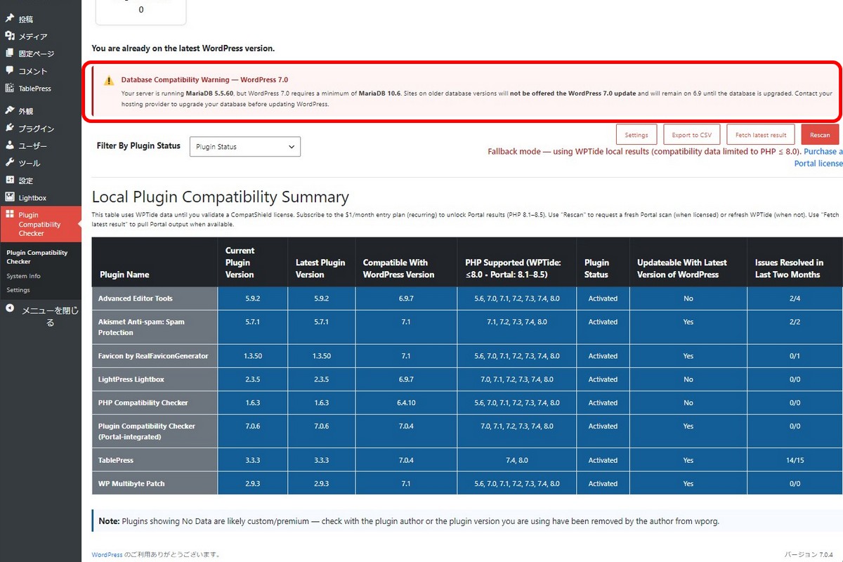Viewport: 843px width, 562px height.
Task: Select Plugin Compatibility Checker (Portal-integrated) row name
Action: pos(147,431)
